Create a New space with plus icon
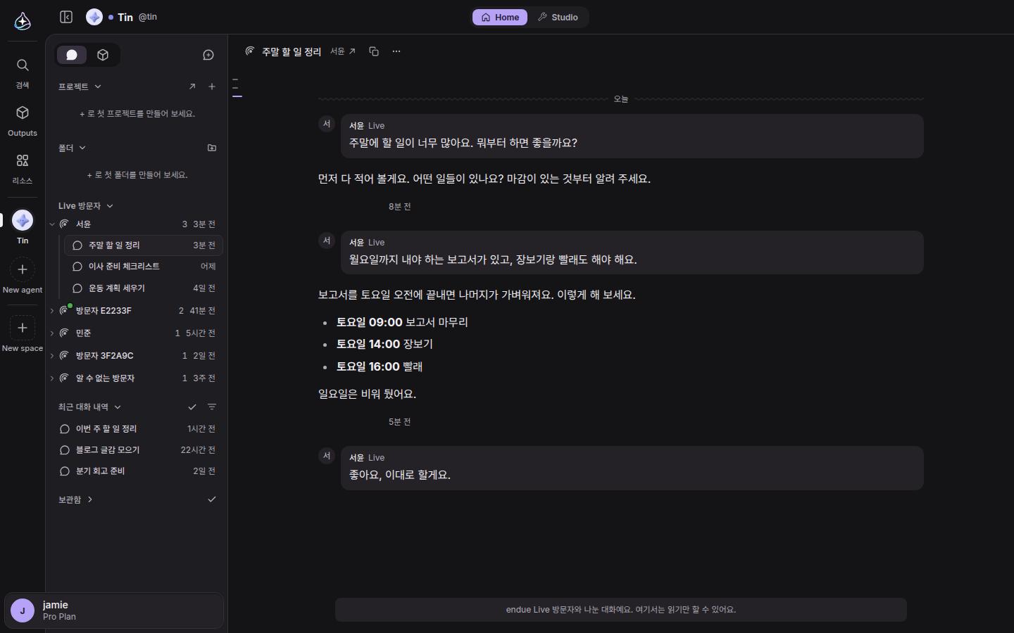This screenshot has height=633, width=1014. pyautogui.click(x=23, y=328)
